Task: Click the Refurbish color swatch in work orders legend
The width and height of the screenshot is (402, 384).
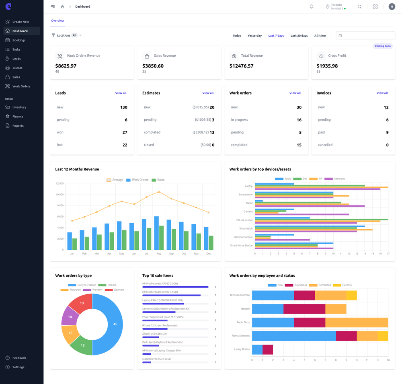Action: pyautogui.click(x=64, y=290)
